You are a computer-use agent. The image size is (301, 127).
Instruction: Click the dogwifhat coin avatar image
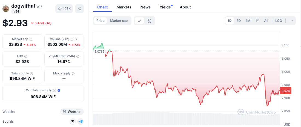(x=6, y=9)
